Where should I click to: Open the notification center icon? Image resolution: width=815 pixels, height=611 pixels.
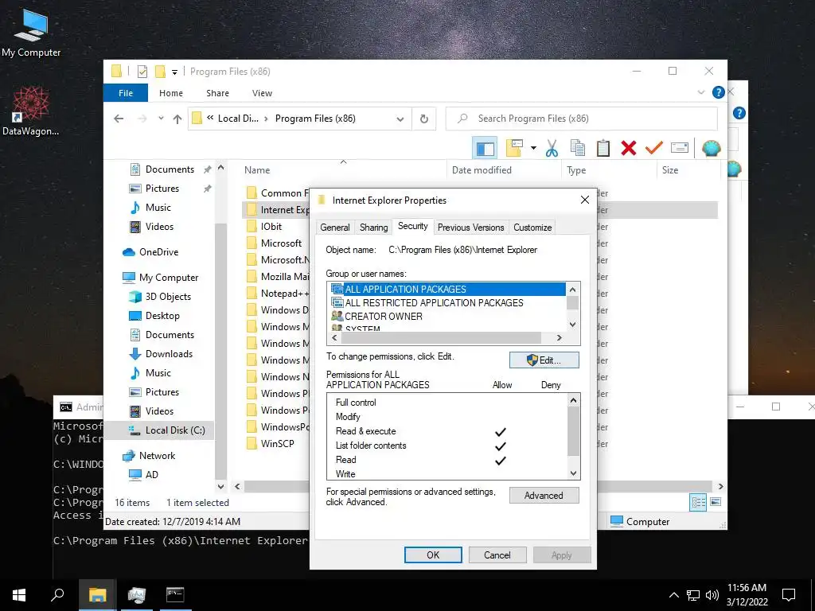pyautogui.click(x=789, y=595)
